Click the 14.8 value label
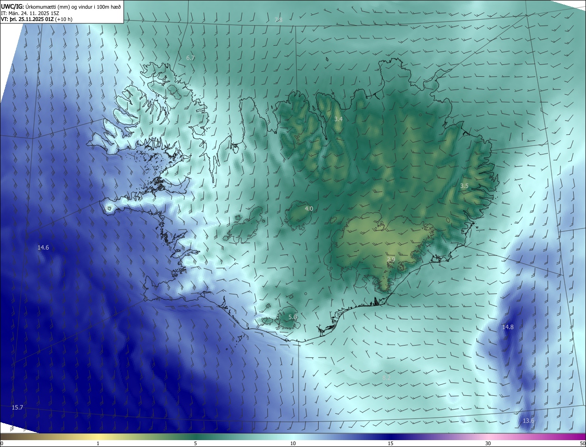Screen dimensions: 586x447 pos(508,327)
